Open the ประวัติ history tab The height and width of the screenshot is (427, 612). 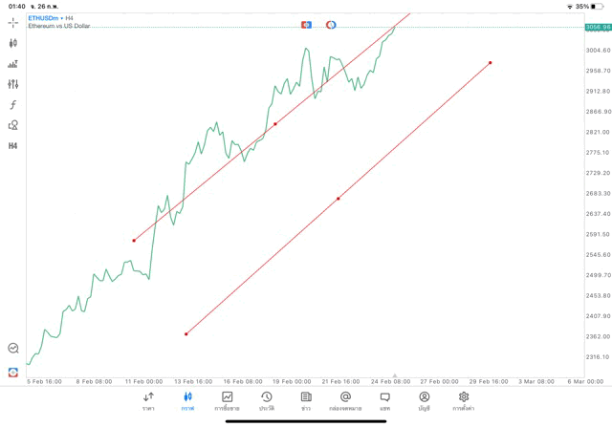coord(266,401)
